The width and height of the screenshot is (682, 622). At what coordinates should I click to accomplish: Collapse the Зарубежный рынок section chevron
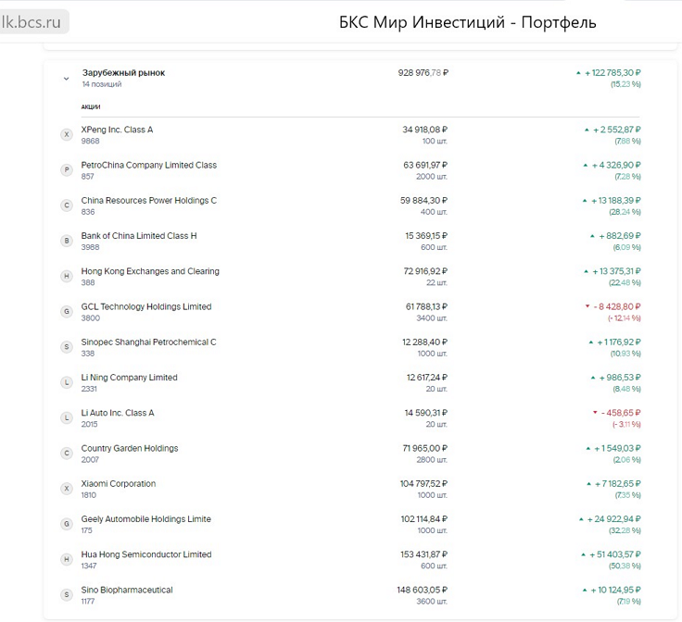pos(66,79)
